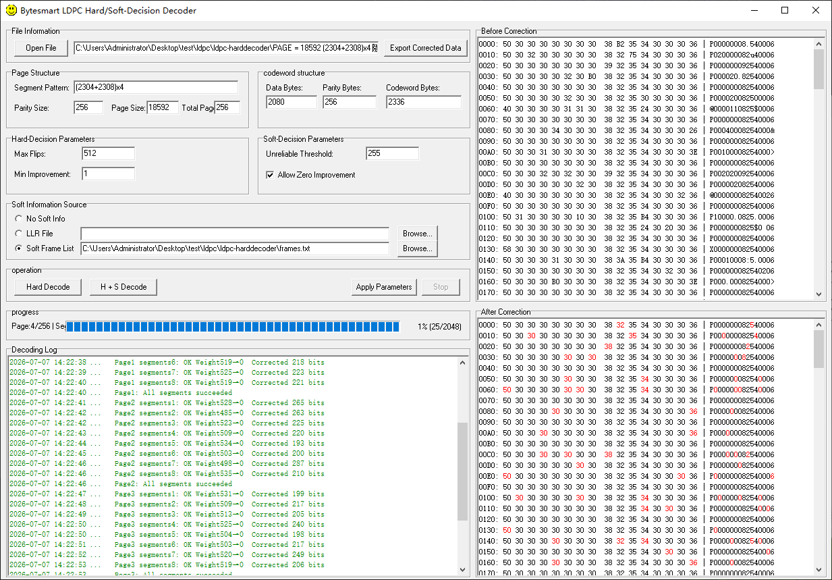Click the Soft Frame List path field
Image resolution: width=832 pixels, height=580 pixels.
pyautogui.click(x=235, y=248)
